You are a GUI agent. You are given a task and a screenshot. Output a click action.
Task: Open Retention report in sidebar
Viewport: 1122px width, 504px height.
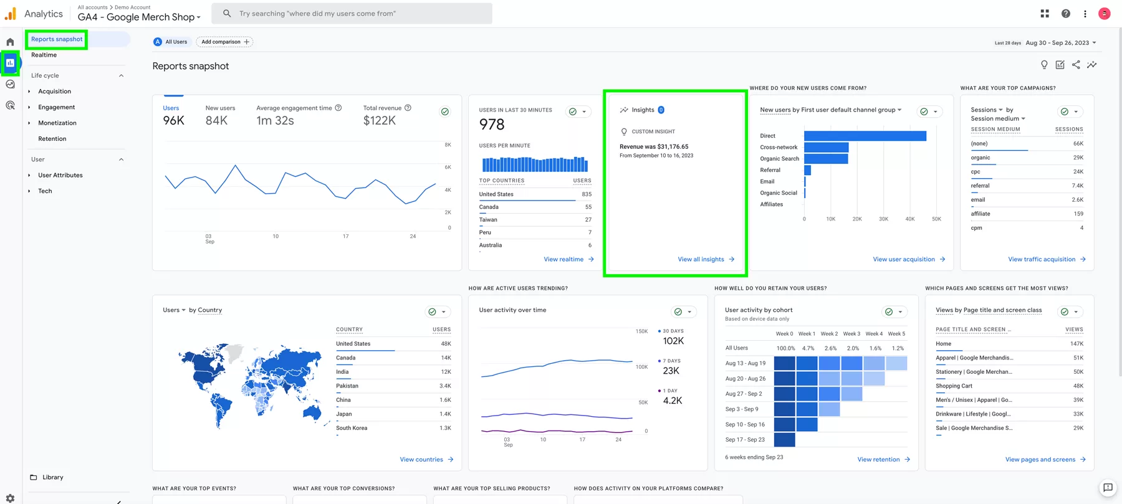52,139
